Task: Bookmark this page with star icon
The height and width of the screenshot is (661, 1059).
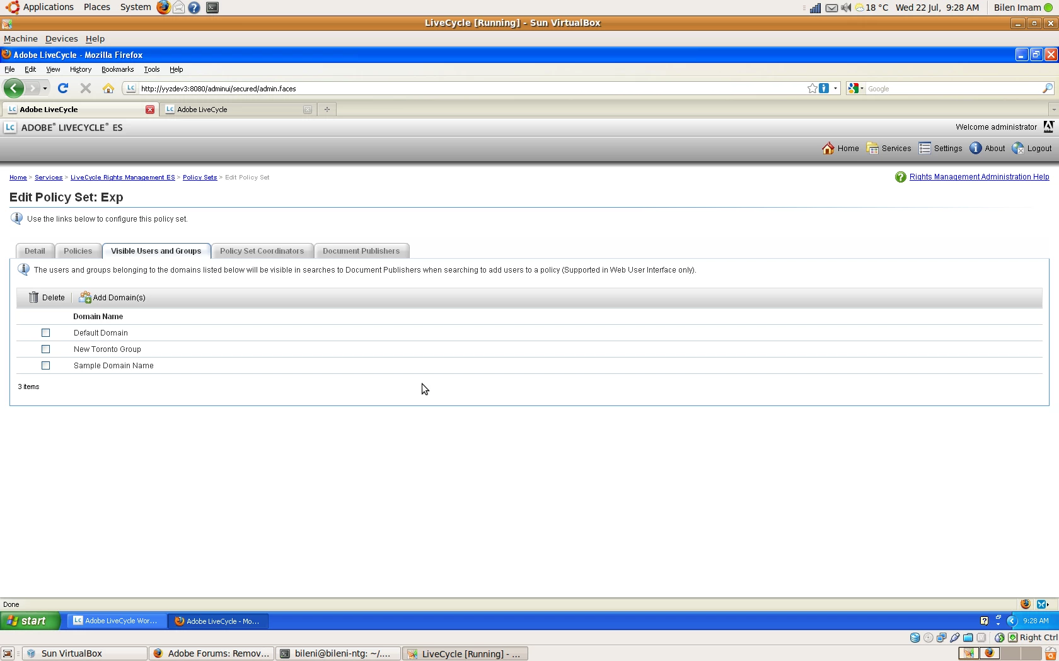Action: click(x=812, y=89)
